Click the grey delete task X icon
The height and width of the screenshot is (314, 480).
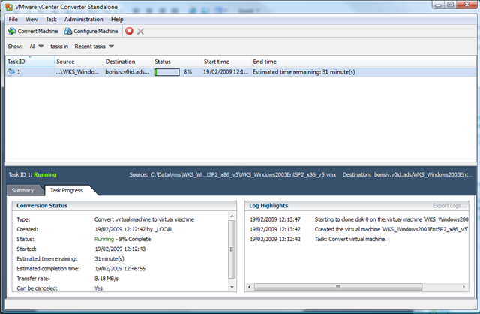(140, 31)
